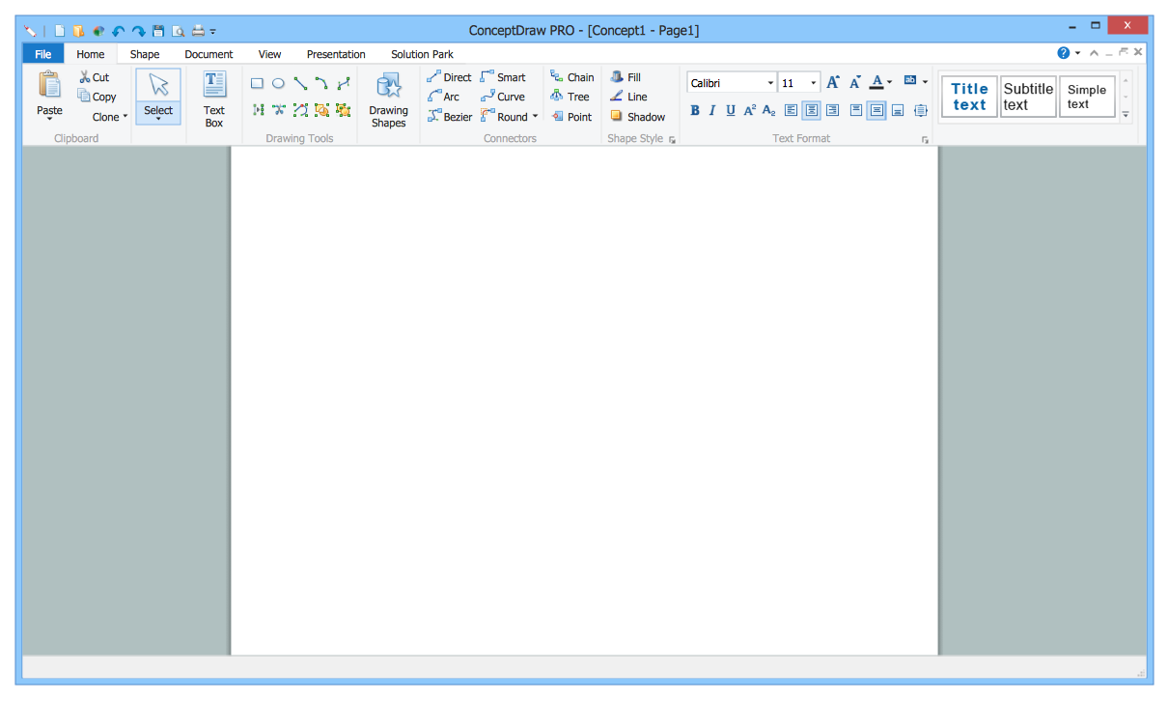The width and height of the screenshot is (1168, 701).
Task: Click the Grow Font icon
Action: [833, 83]
